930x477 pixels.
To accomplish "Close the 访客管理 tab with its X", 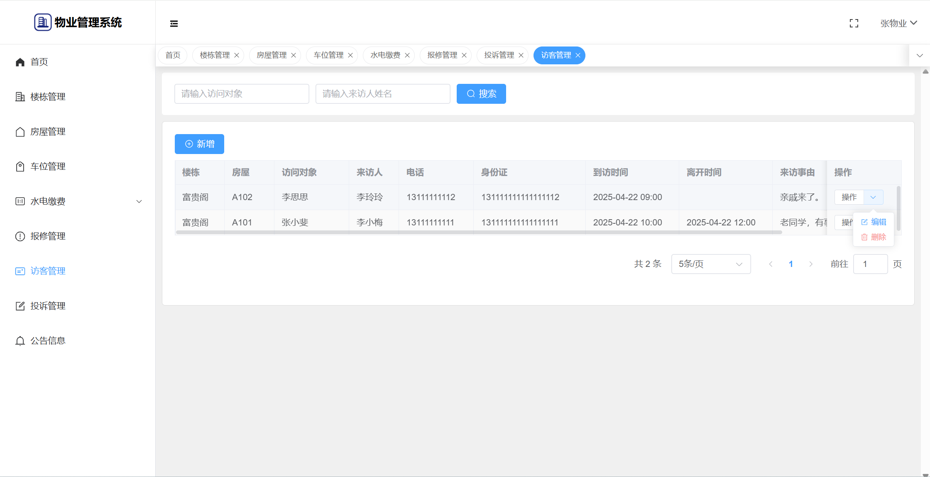I will tap(578, 55).
